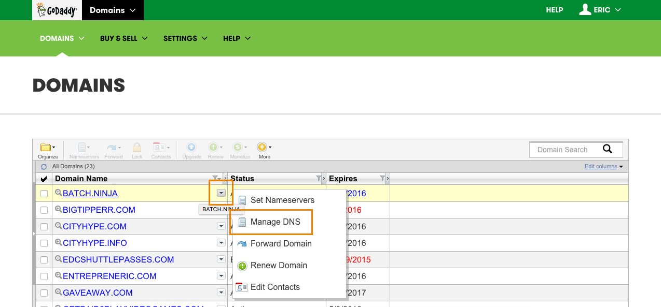This screenshot has height=307, width=661.
Task: Refresh the All Domains list icon
Action: click(44, 167)
